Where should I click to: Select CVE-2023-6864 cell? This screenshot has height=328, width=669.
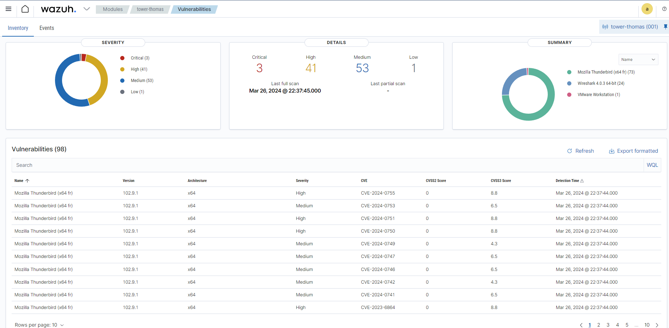tap(378, 308)
